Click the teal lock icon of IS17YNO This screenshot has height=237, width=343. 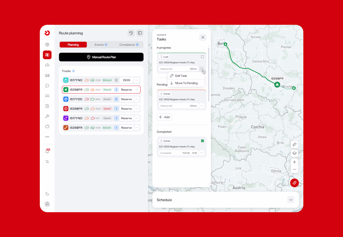click(x=65, y=80)
